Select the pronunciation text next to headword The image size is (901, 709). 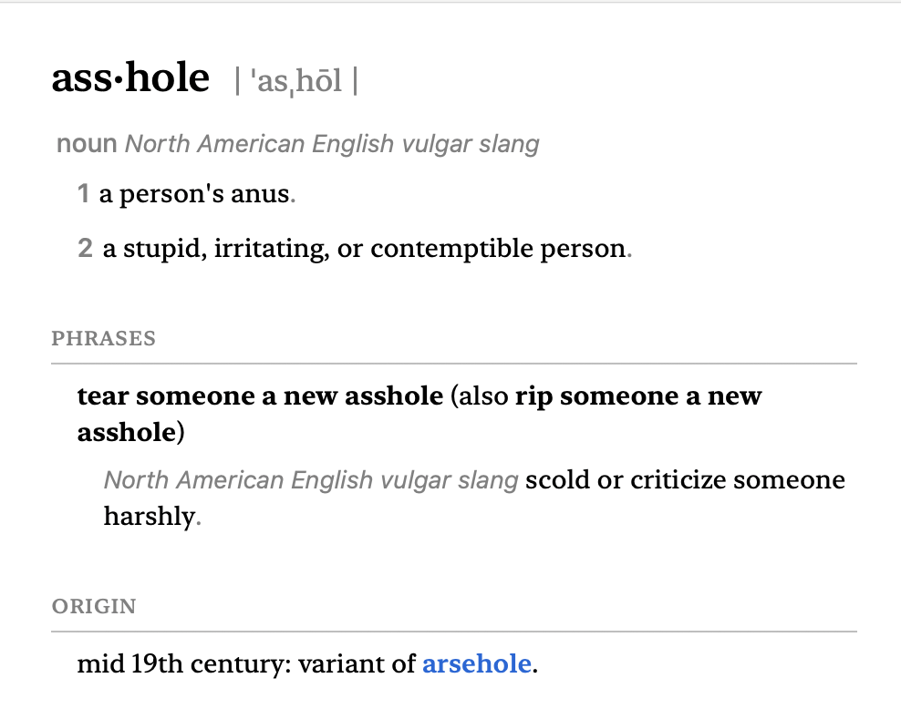coord(296,81)
